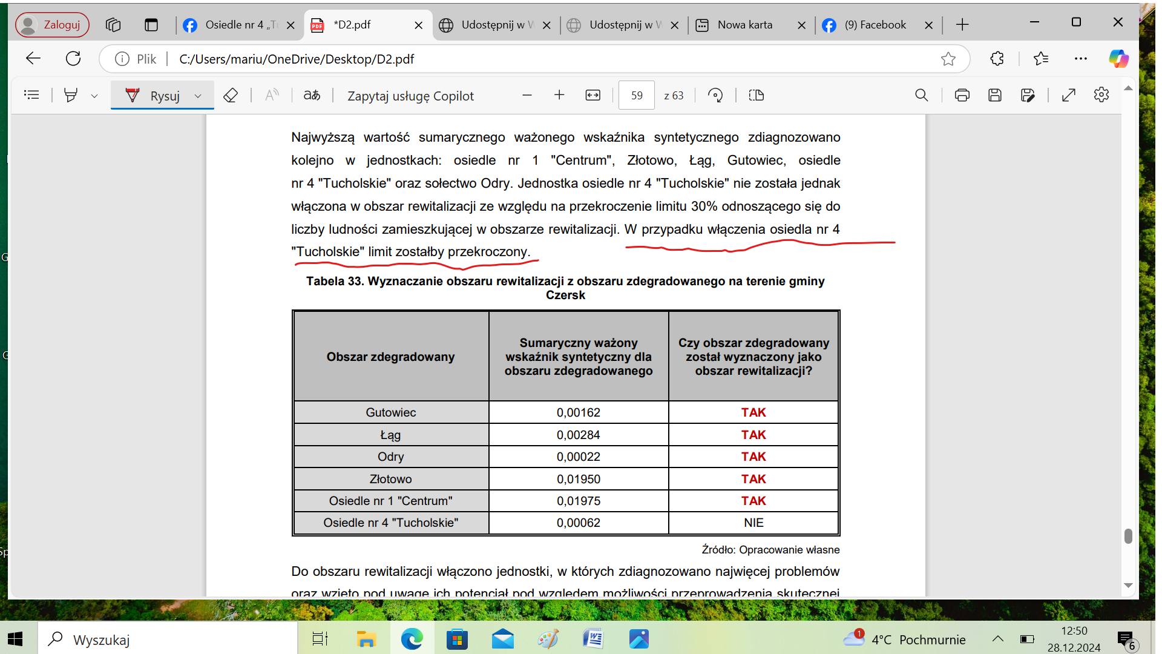
Task: Open the favorites list icon
Action: (x=1041, y=59)
